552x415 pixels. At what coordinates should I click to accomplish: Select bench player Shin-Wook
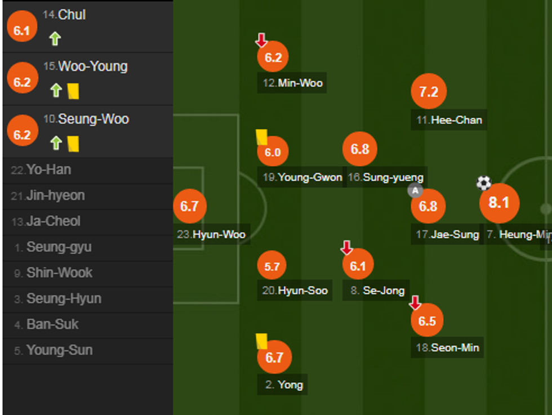pos(59,273)
